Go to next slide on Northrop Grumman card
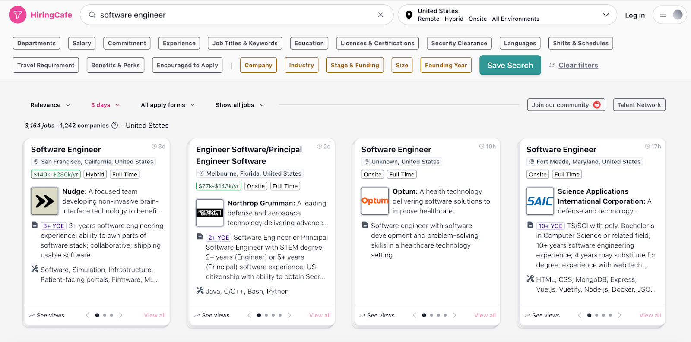 click(x=289, y=315)
